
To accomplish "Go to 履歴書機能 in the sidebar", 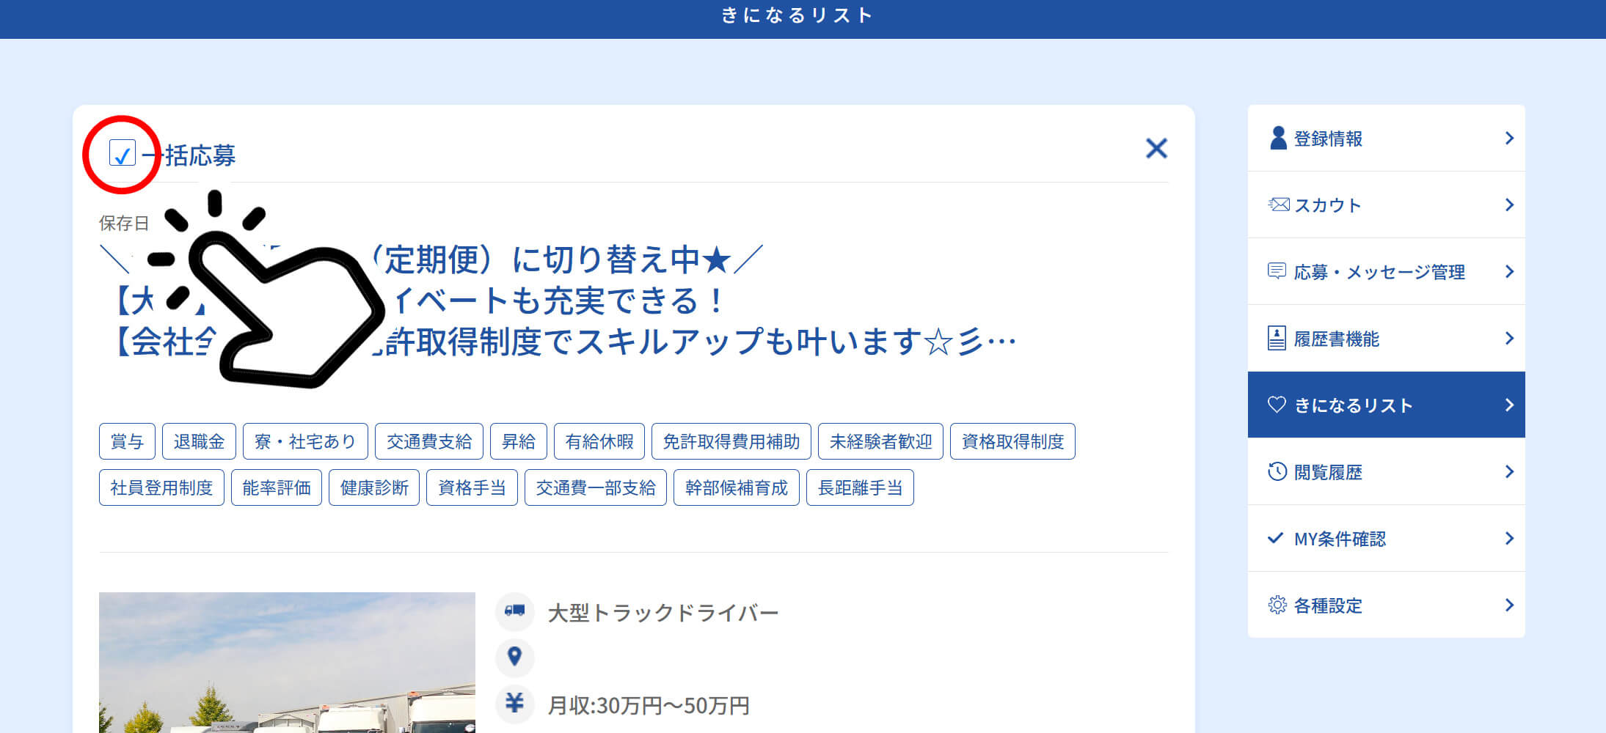I will pyautogui.click(x=1386, y=338).
